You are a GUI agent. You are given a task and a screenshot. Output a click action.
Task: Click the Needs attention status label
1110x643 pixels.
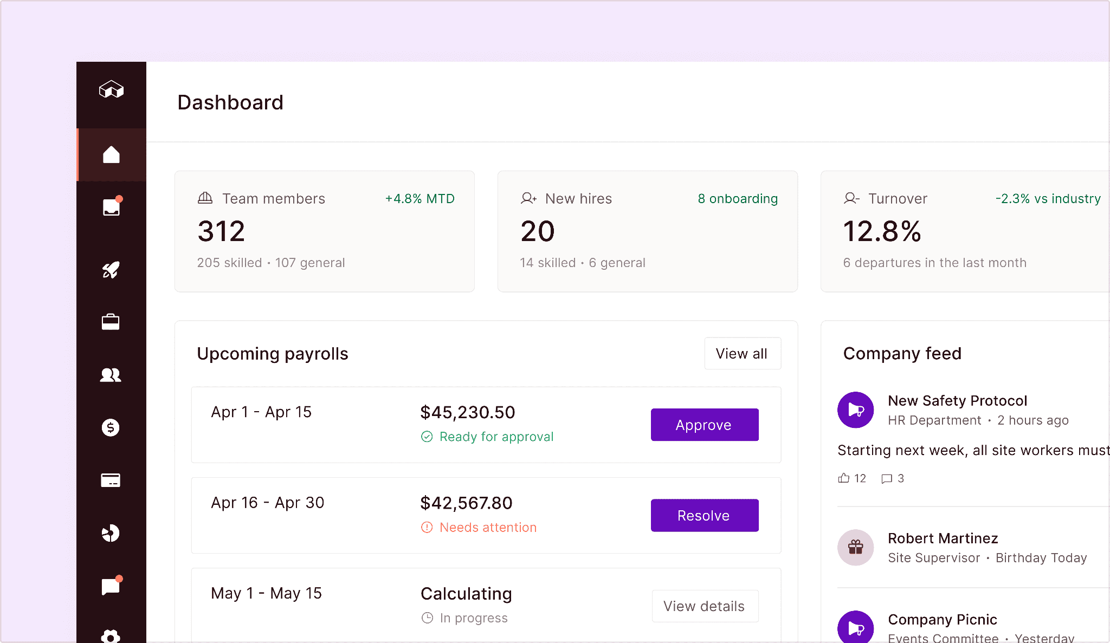tap(488, 527)
